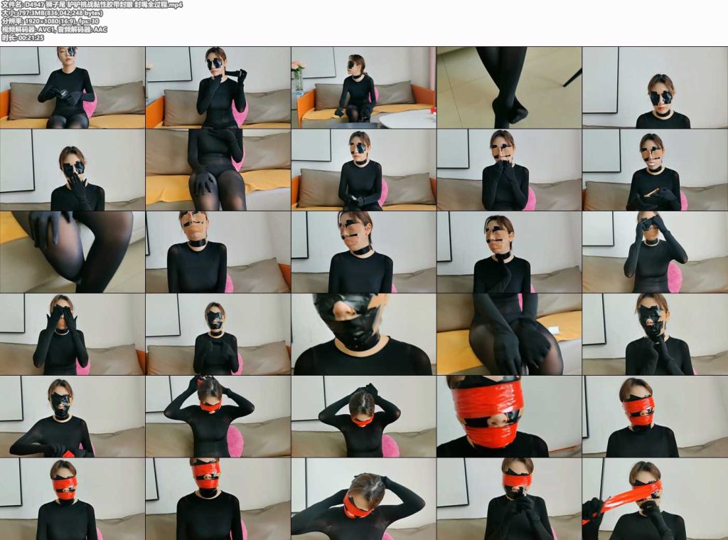
Task: Open the close-up thumbnail of the red tape-wrapped face
Action: (x=509, y=416)
